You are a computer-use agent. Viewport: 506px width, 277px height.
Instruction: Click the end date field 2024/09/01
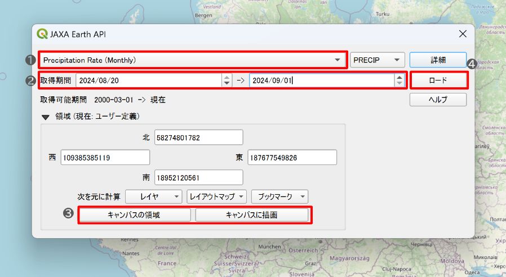coord(322,81)
